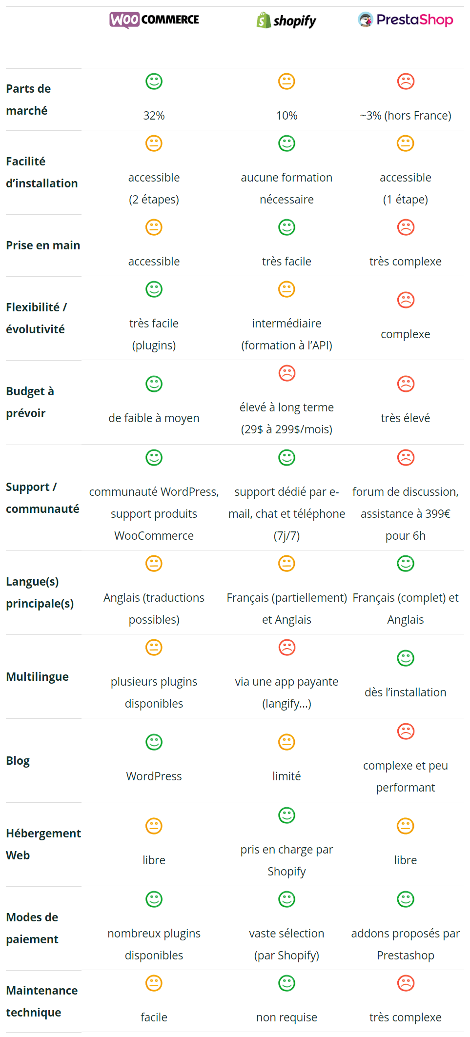Click the 'Parts de marché' row label
470x1037 pixels.
point(28,100)
